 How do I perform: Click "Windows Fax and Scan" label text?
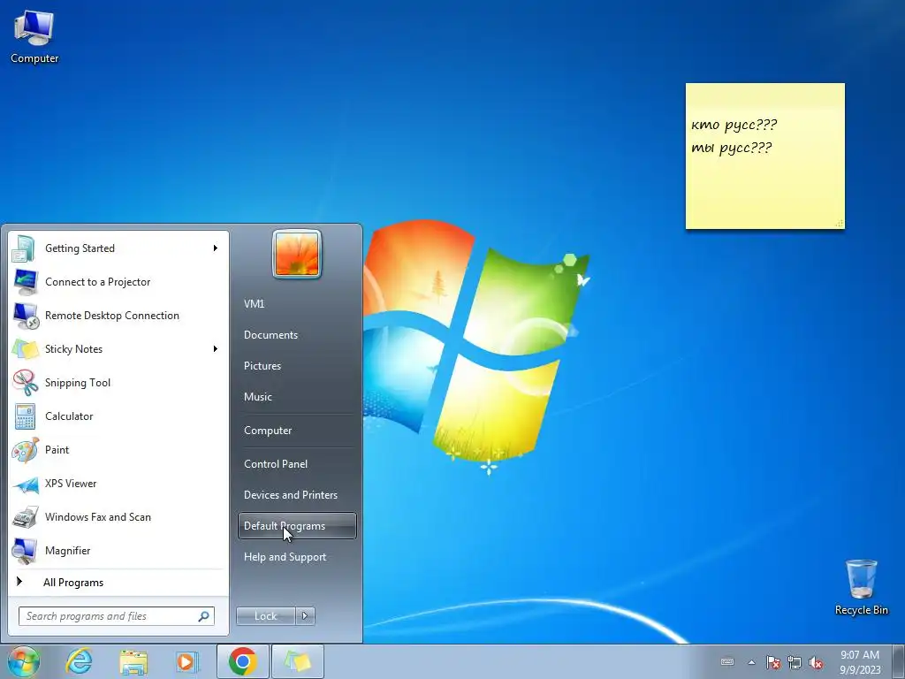point(98,517)
